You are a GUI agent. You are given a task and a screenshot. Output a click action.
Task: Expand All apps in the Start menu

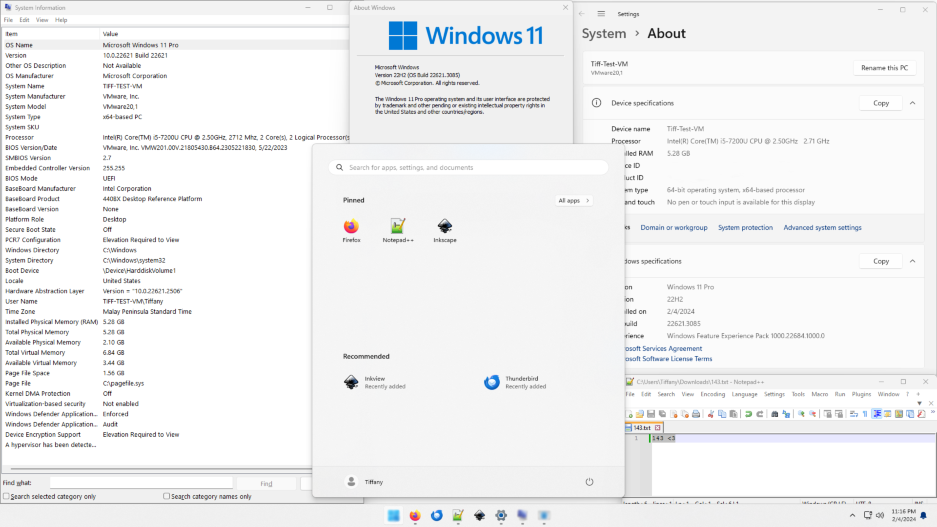pos(573,200)
